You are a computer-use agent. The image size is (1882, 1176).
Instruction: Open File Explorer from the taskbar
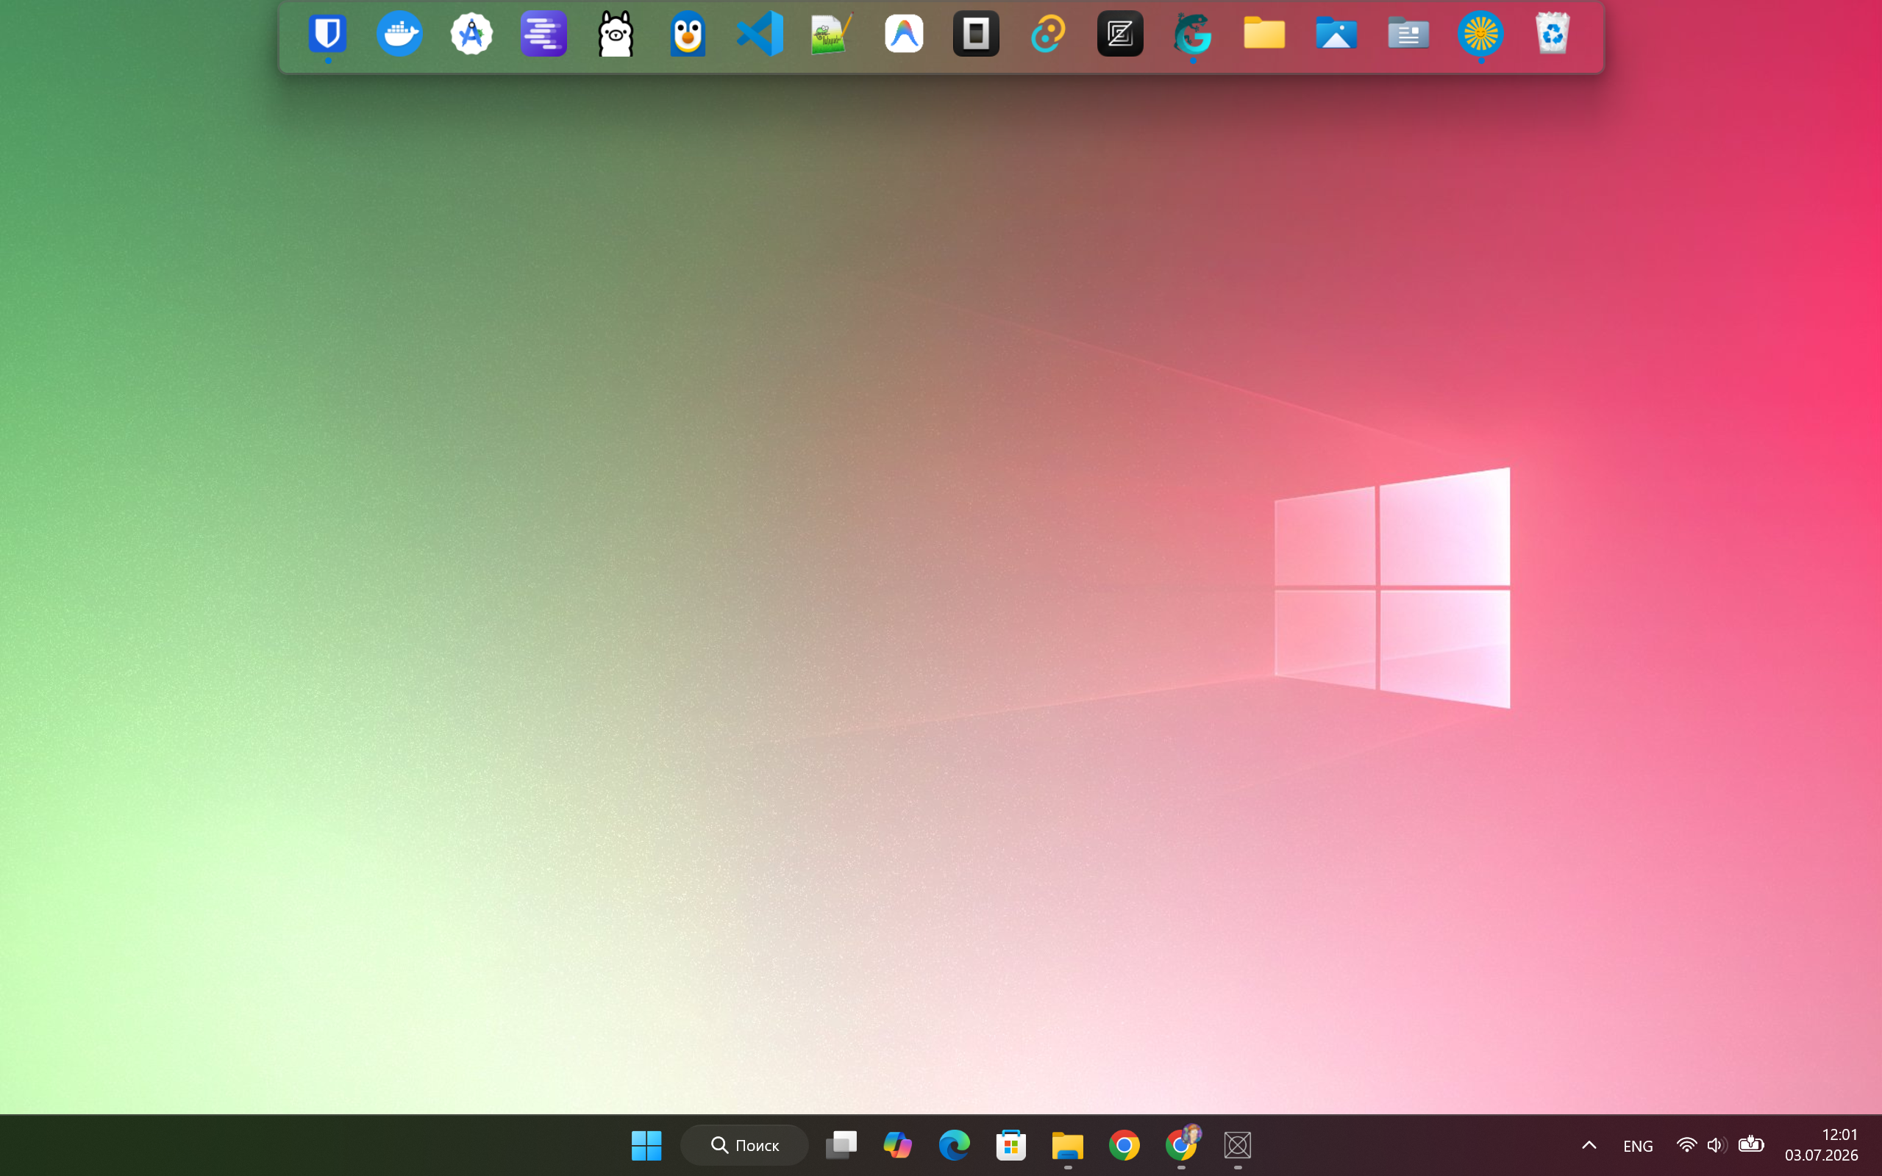pos(1068,1145)
